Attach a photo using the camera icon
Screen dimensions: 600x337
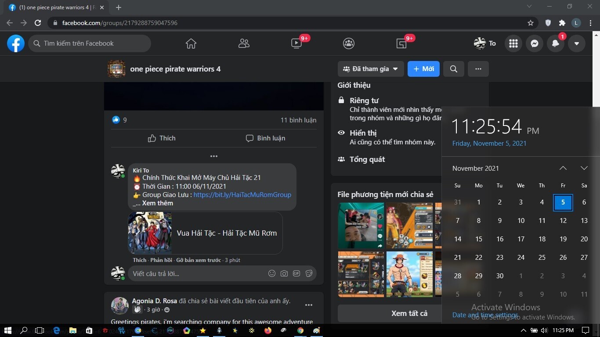[x=284, y=273]
